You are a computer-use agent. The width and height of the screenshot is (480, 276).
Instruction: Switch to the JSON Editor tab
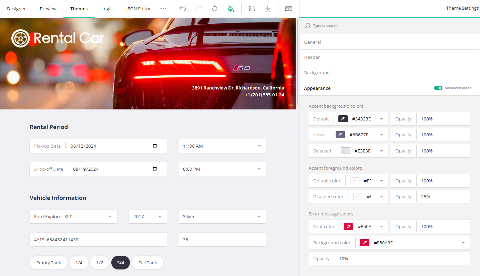[138, 9]
